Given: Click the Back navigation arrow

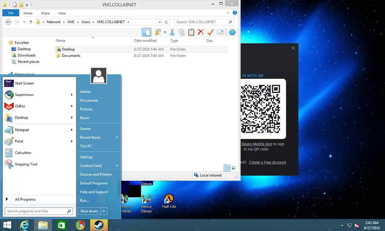Looking at the screenshot, I should (x=8, y=22).
